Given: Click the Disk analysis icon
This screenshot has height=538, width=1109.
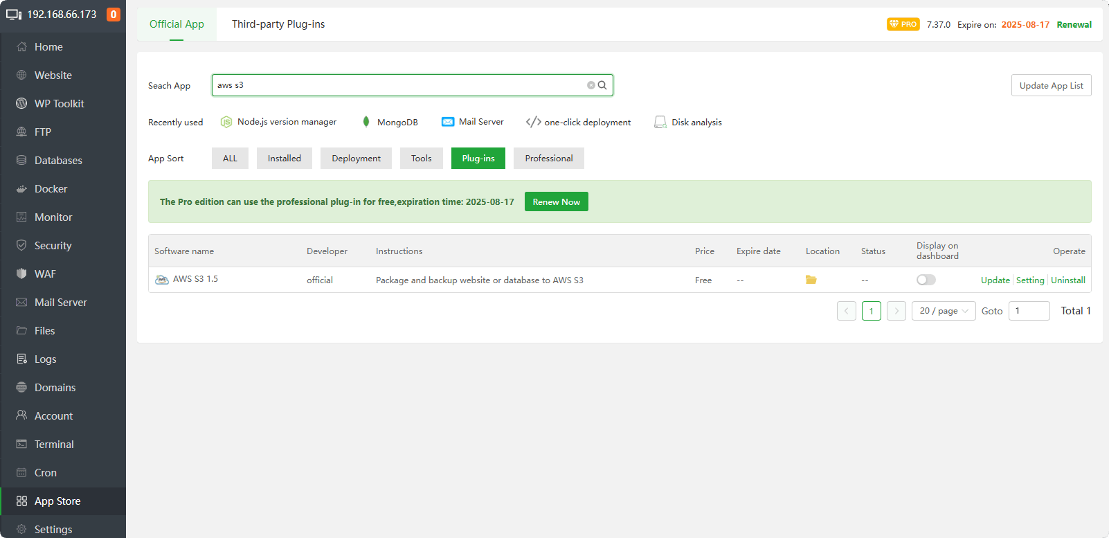Looking at the screenshot, I should click(x=660, y=123).
